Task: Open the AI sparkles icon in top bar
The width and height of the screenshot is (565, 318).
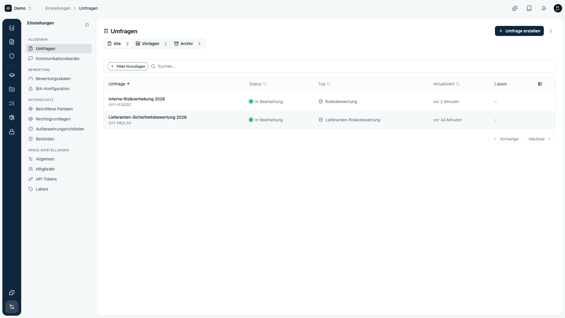Action: (515, 8)
